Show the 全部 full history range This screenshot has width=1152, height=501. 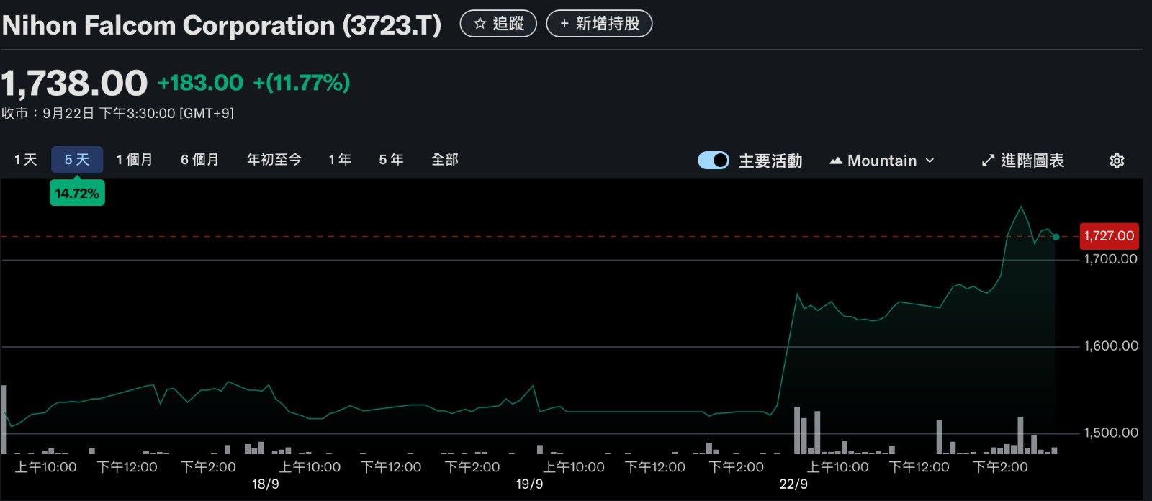click(x=445, y=160)
